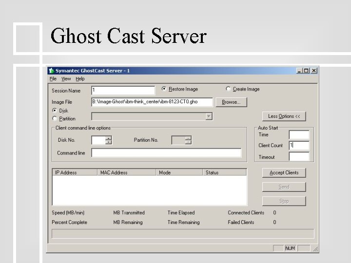Click the Session Name input field
The height and width of the screenshot is (263, 351).
[123, 91]
